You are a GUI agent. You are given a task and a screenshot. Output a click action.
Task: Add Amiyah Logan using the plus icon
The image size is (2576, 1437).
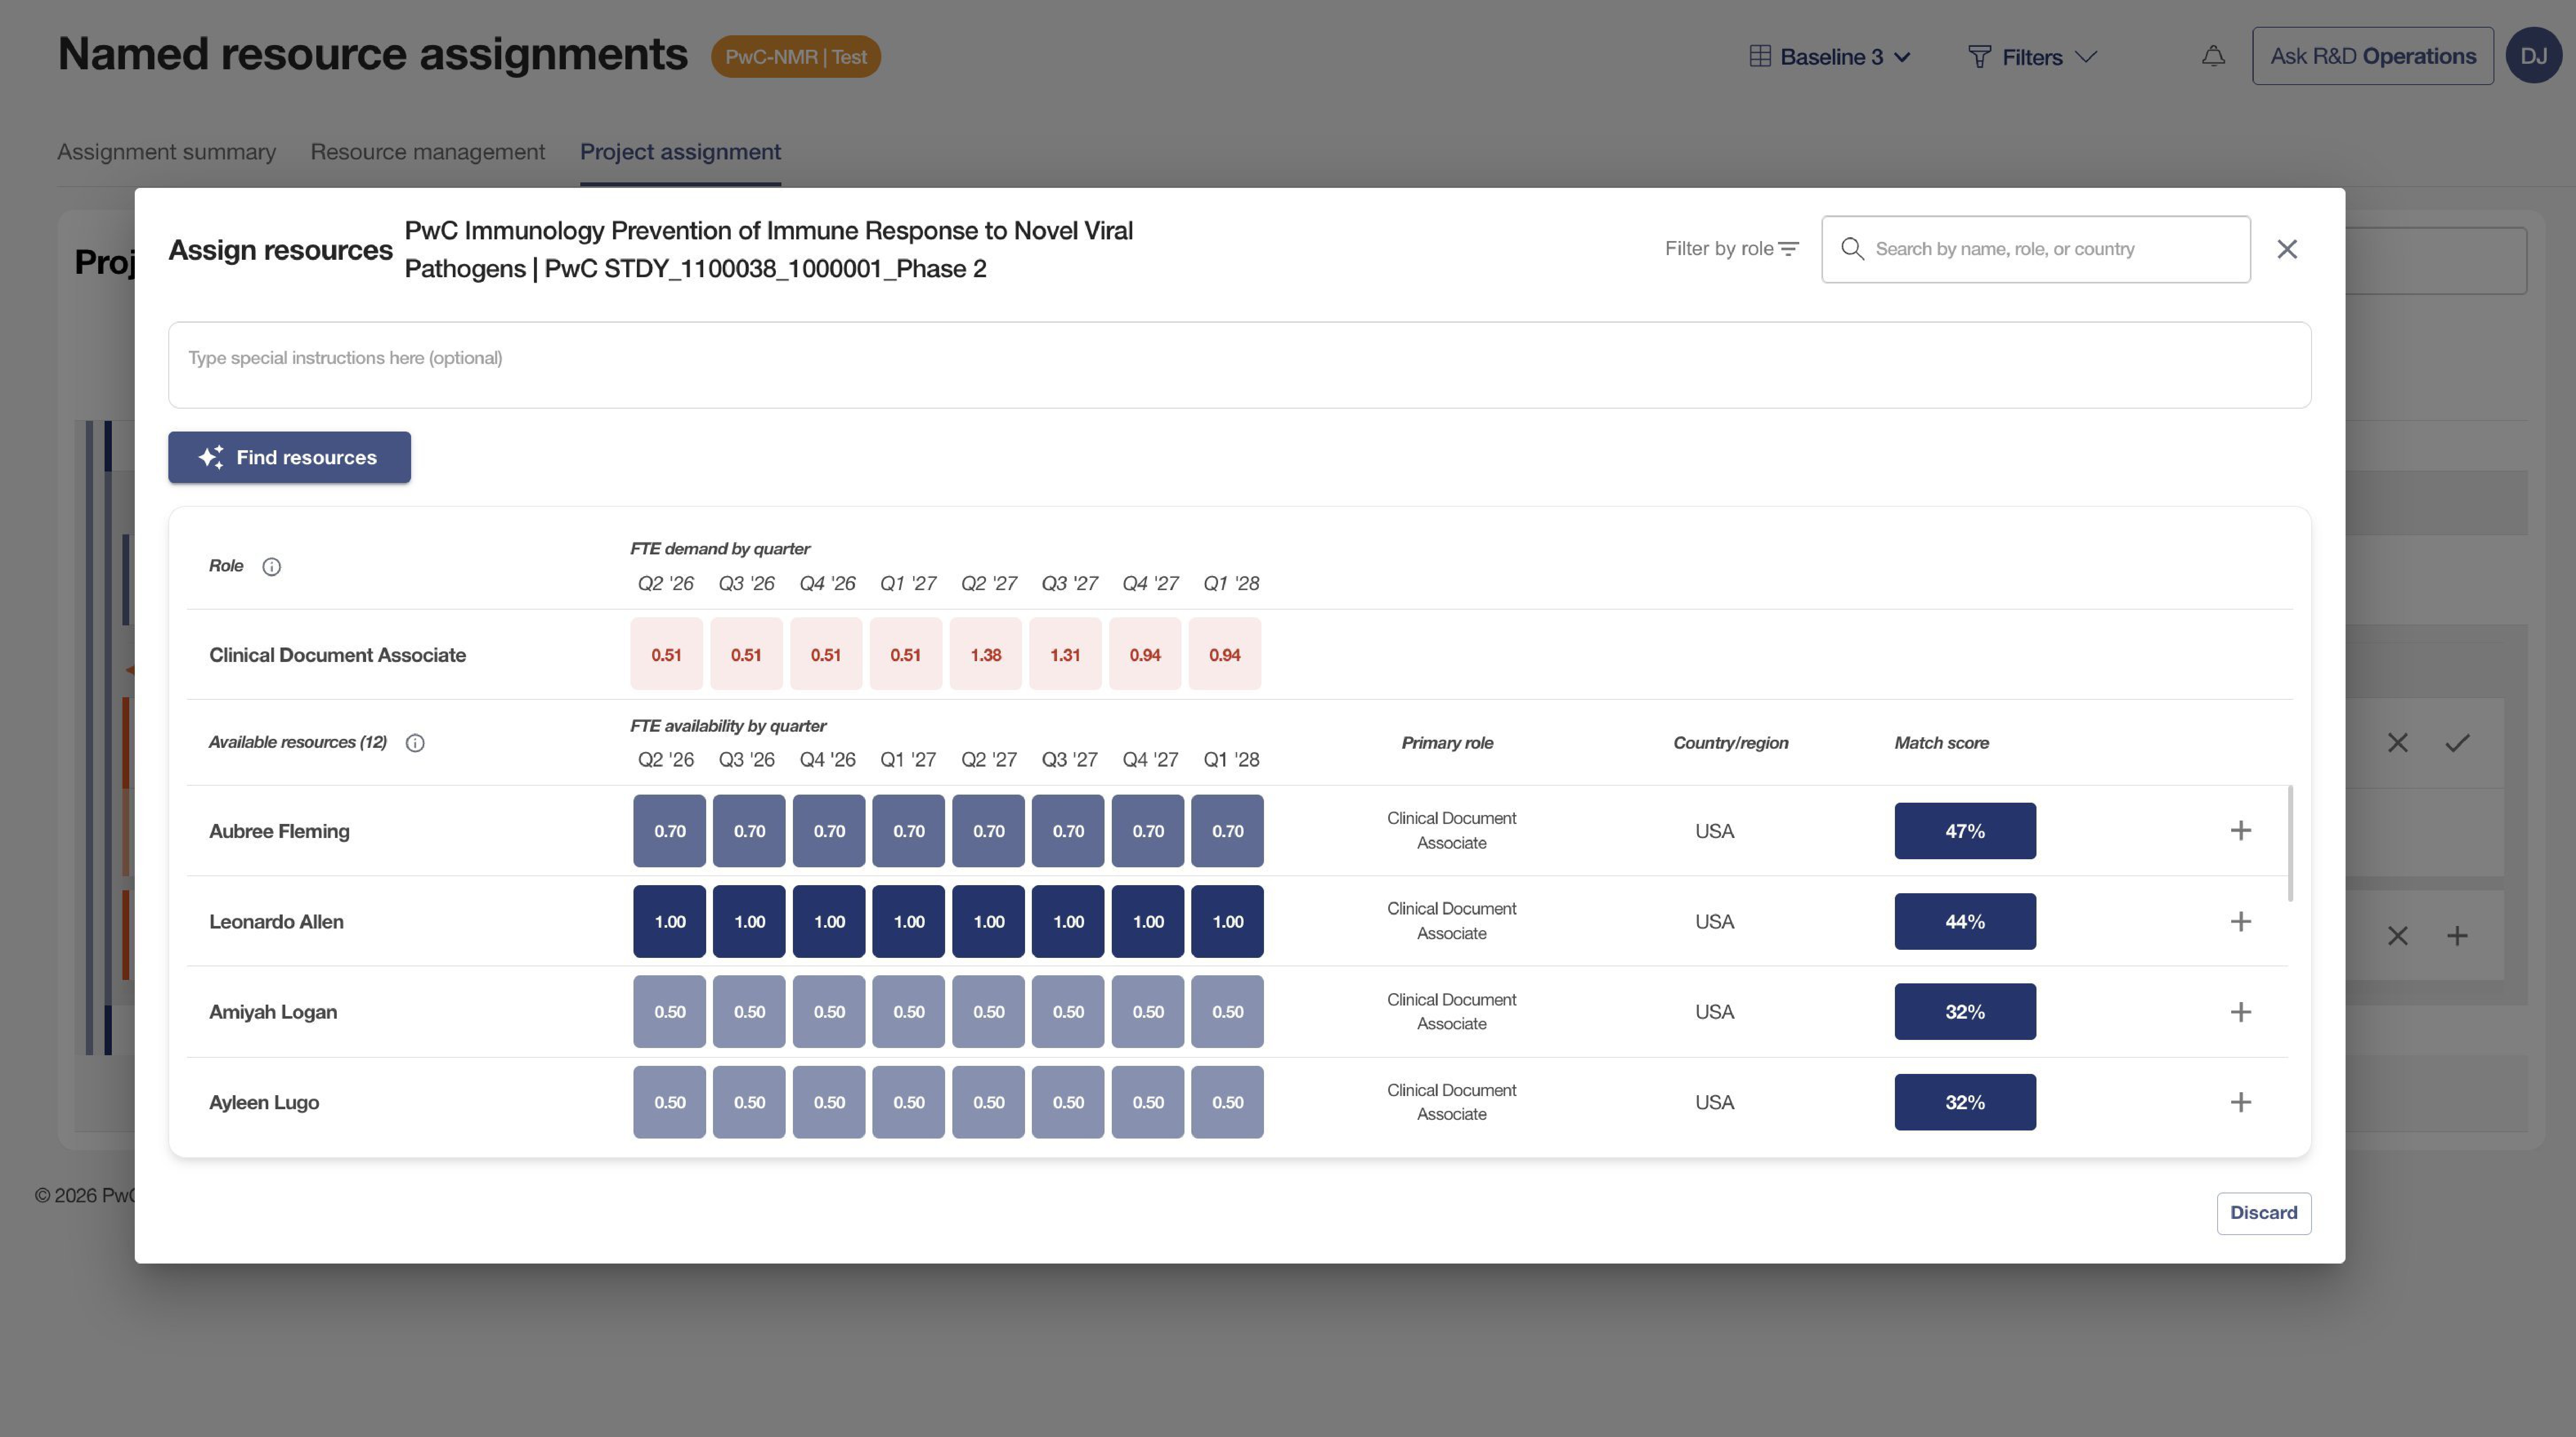coord(2240,1012)
